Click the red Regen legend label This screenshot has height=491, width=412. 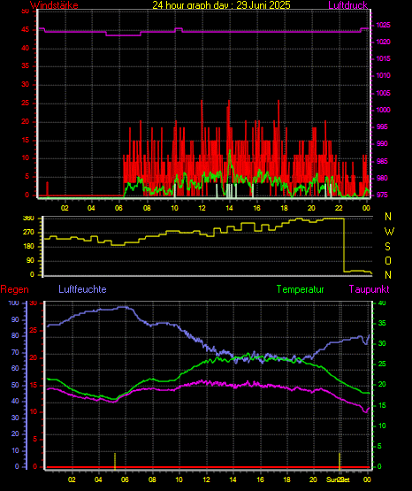coord(14,289)
